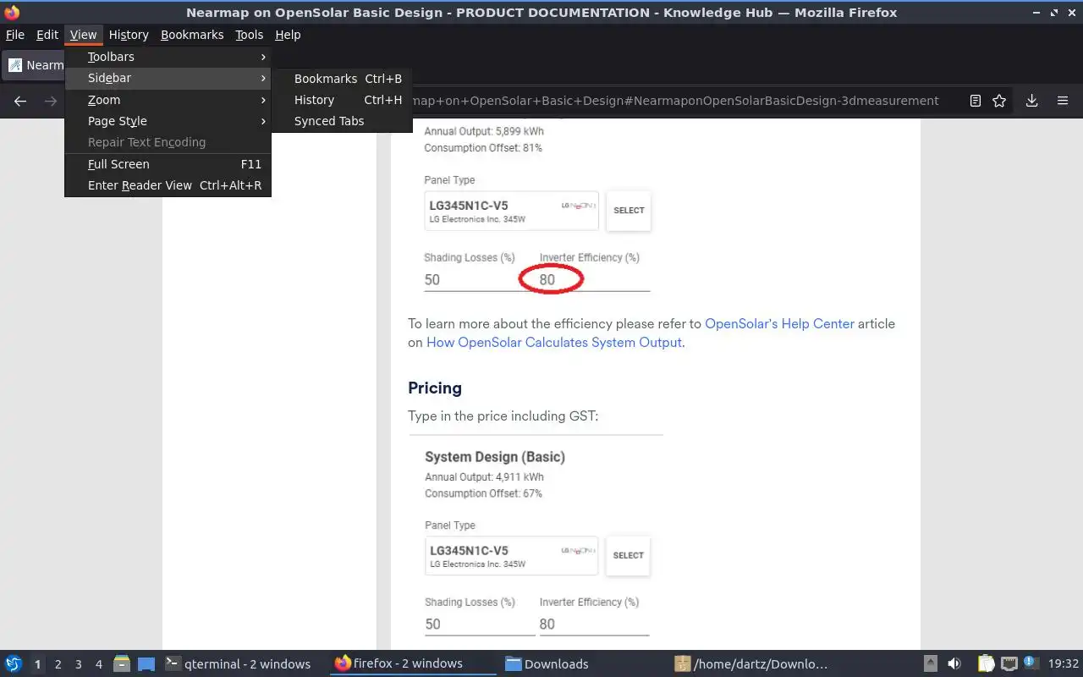Expand the Page Style submenu
The width and height of the screenshot is (1083, 677).
coord(168,121)
